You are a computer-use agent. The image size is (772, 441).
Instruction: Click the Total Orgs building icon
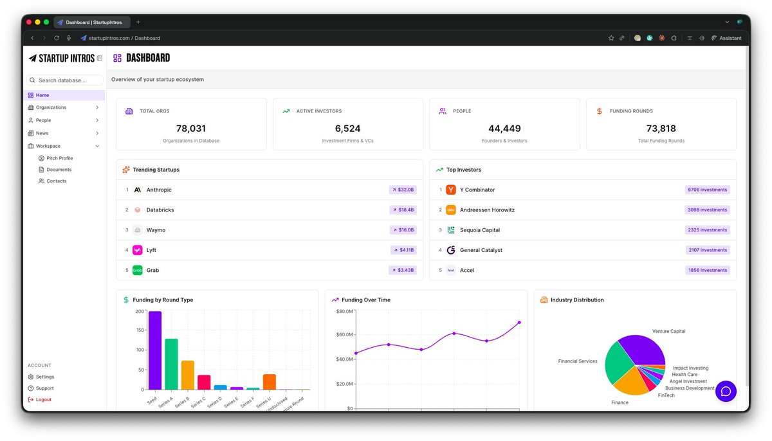click(x=129, y=111)
